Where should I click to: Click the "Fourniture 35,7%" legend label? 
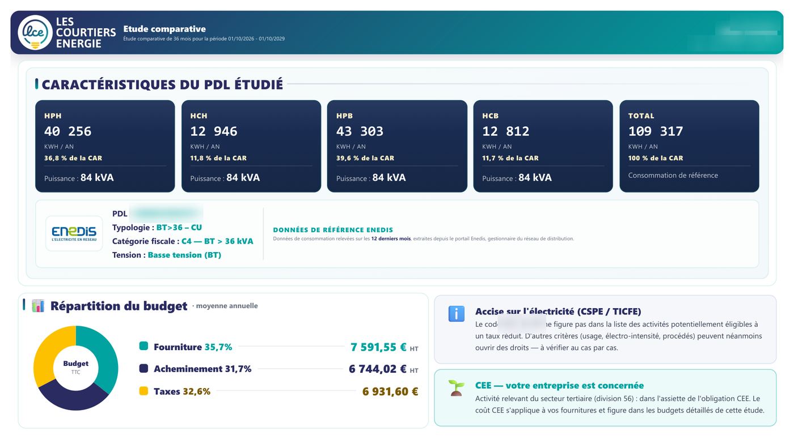pos(193,347)
